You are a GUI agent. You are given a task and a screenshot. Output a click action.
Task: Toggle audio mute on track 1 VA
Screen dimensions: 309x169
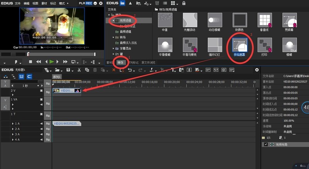[41, 104]
